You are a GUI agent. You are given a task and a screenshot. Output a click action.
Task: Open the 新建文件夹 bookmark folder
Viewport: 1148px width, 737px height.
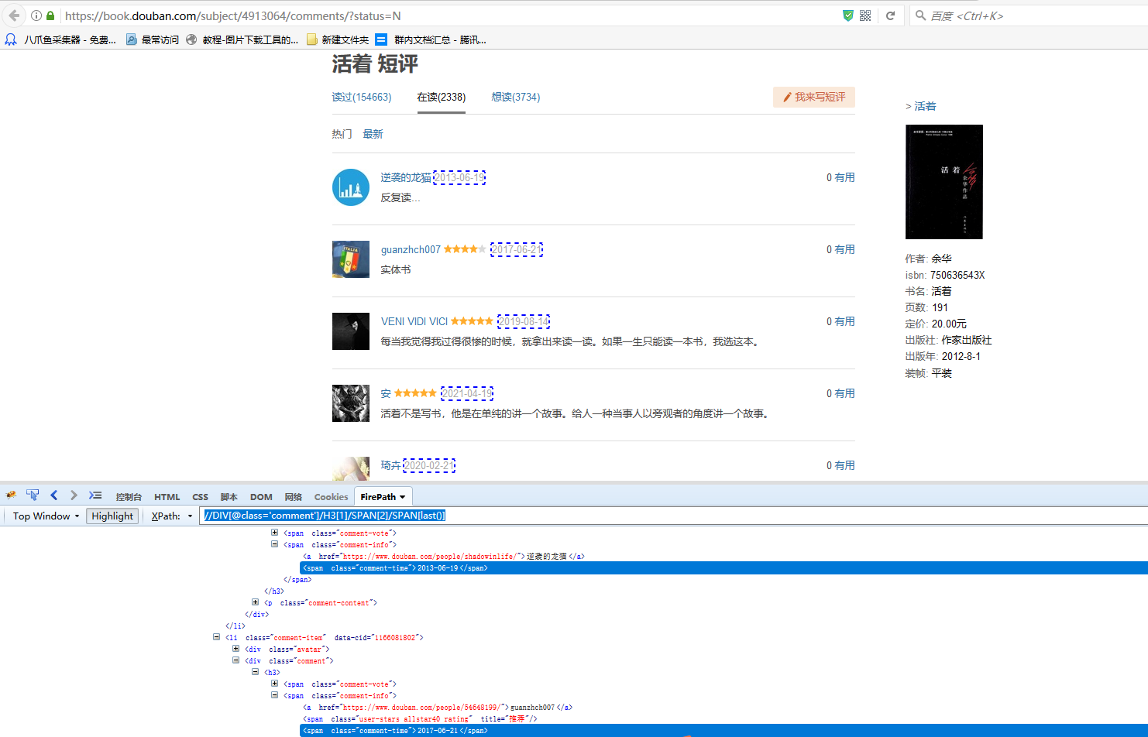(x=338, y=39)
